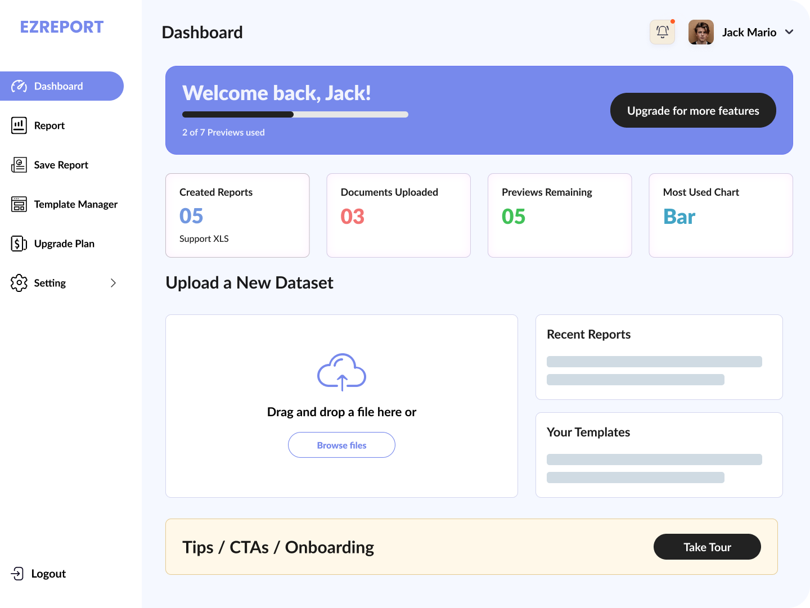Expand the user menu arrow near profile picture
Screen dimensions: 810x608
coord(790,32)
